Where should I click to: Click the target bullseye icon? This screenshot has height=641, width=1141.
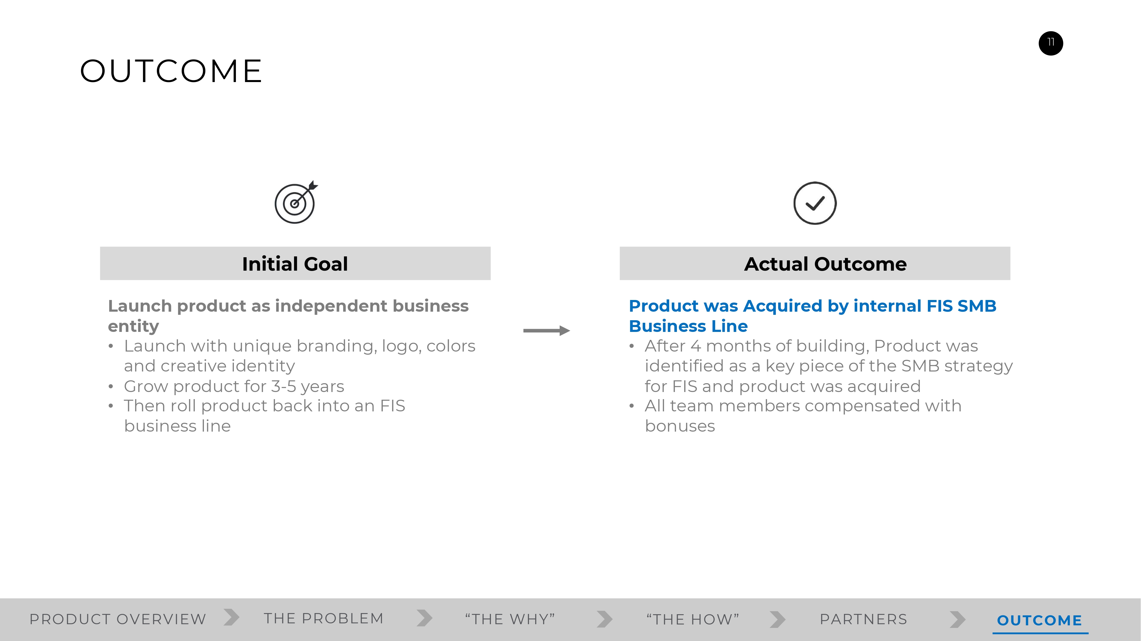[296, 203]
